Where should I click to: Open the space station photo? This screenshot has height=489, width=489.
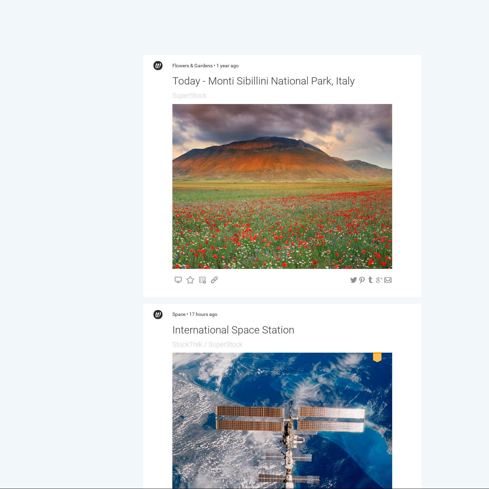(x=282, y=421)
